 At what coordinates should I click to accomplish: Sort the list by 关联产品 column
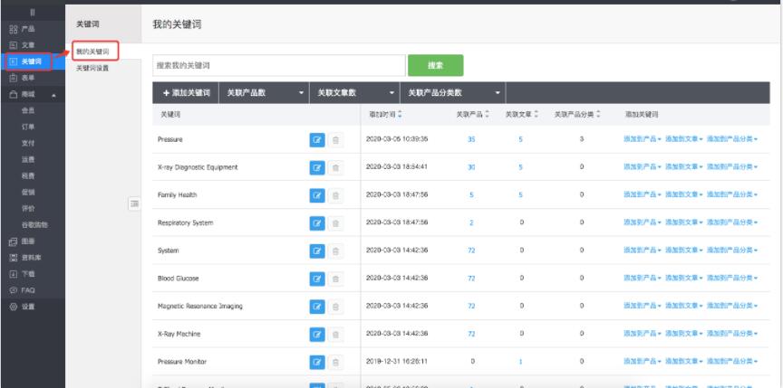click(x=472, y=115)
